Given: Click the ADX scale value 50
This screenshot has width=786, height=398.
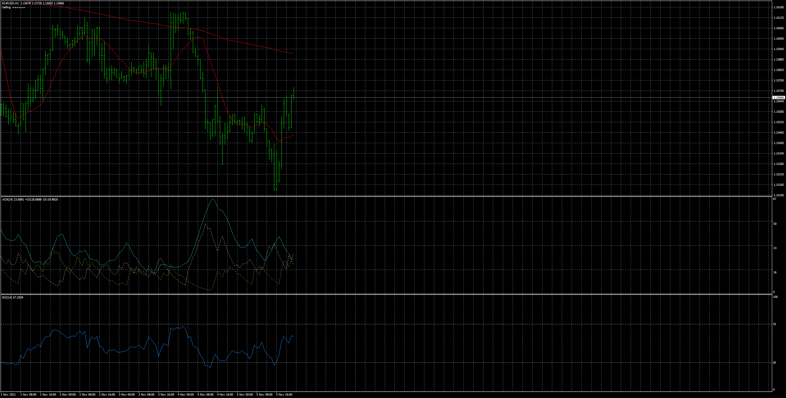Looking at the screenshot, I should tap(775, 224).
